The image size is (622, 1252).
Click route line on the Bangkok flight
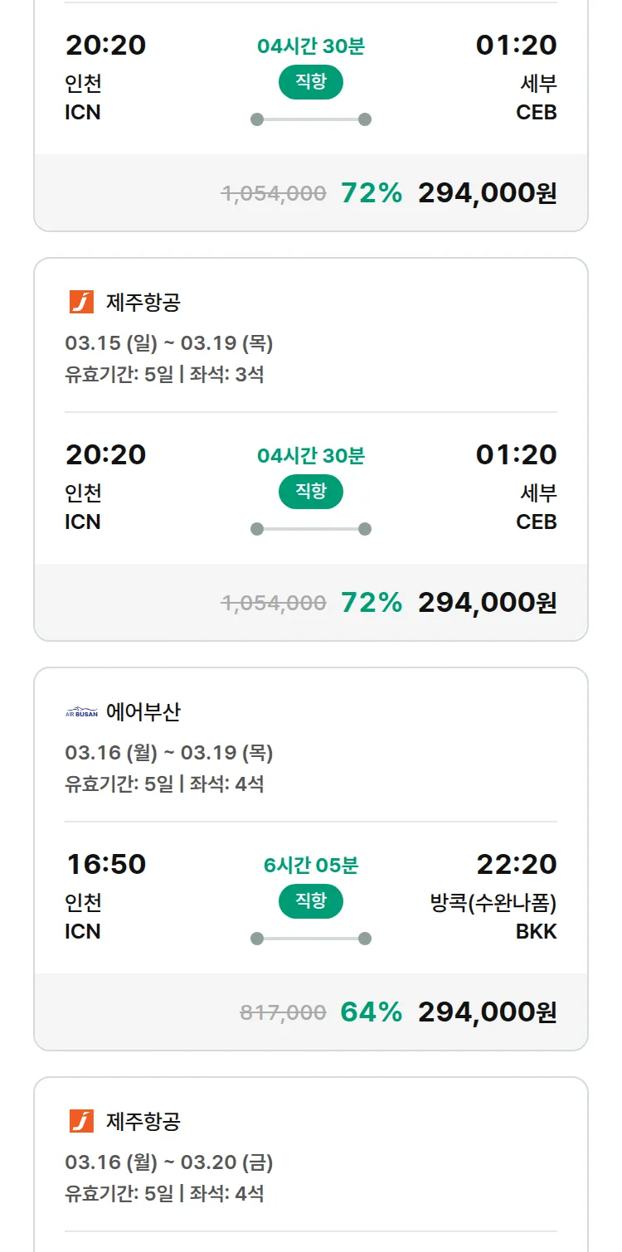pyautogui.click(x=311, y=939)
